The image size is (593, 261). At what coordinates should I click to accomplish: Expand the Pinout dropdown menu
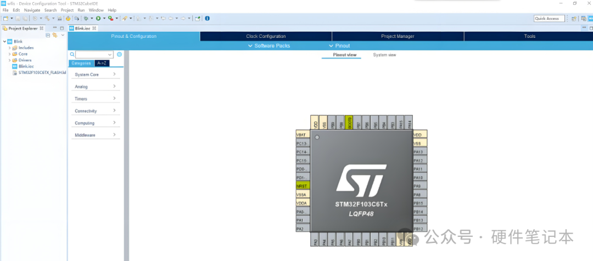tap(340, 46)
